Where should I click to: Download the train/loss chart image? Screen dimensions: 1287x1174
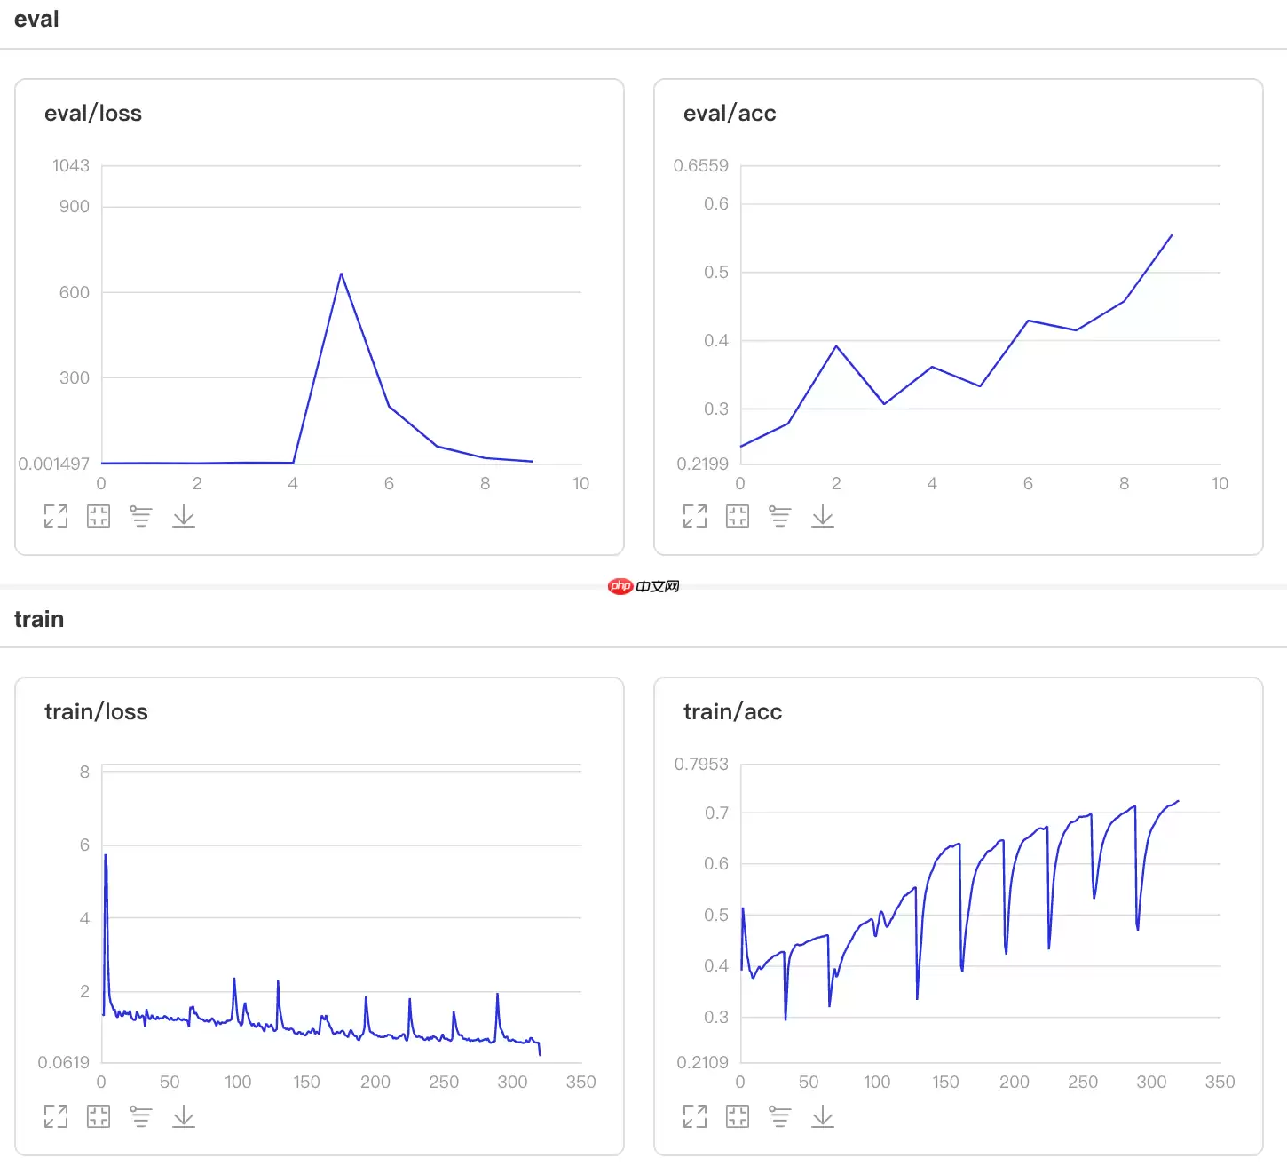(x=184, y=1116)
